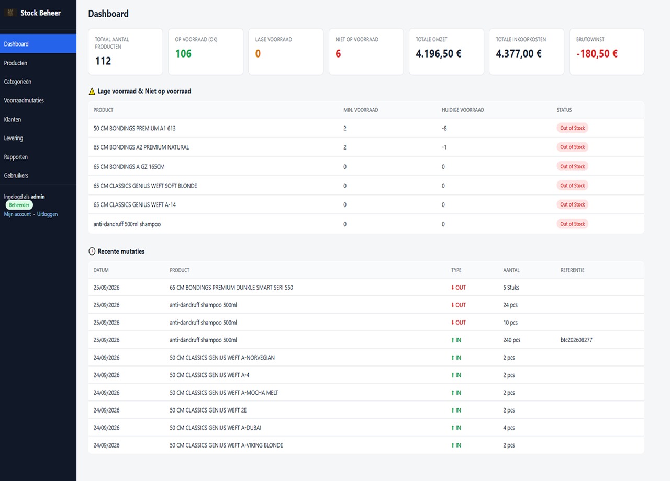Go to Gebruikers page
The height and width of the screenshot is (481, 670).
pyautogui.click(x=38, y=176)
